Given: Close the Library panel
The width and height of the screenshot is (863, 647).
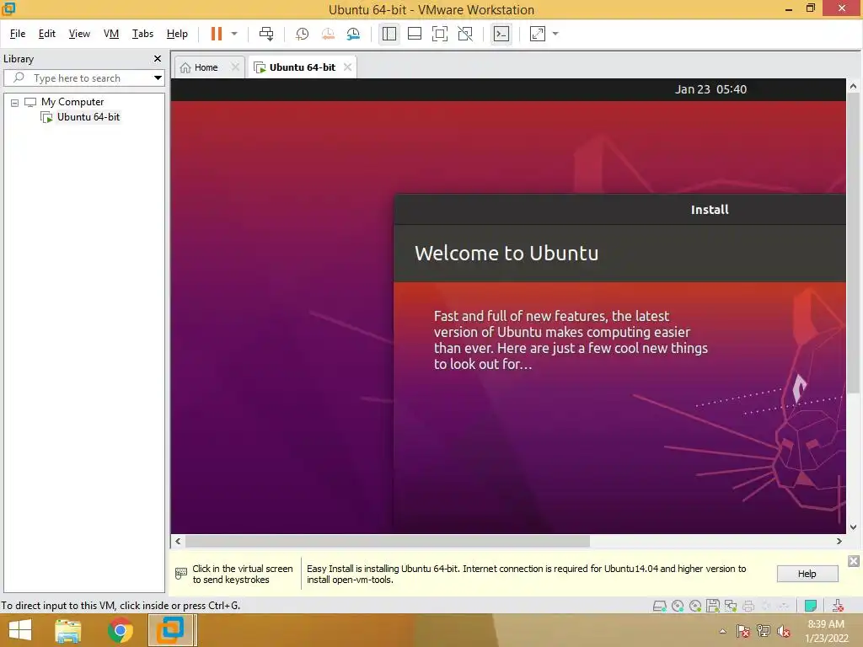Looking at the screenshot, I should (158, 58).
